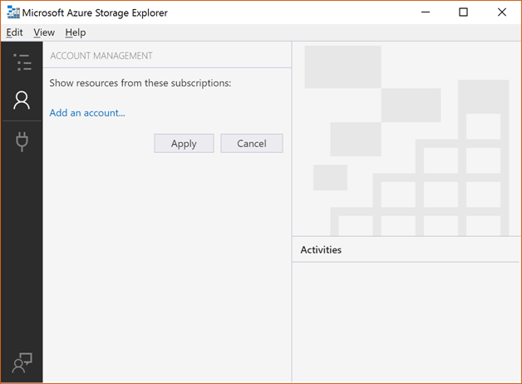Viewport: 522px width, 384px height.
Task: Click the Activities panel header
Action: point(321,249)
